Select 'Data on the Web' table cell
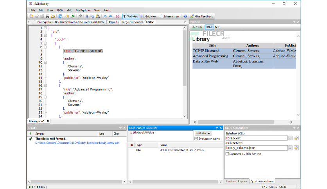Viewport: 327px width, 189px height. coord(212,64)
